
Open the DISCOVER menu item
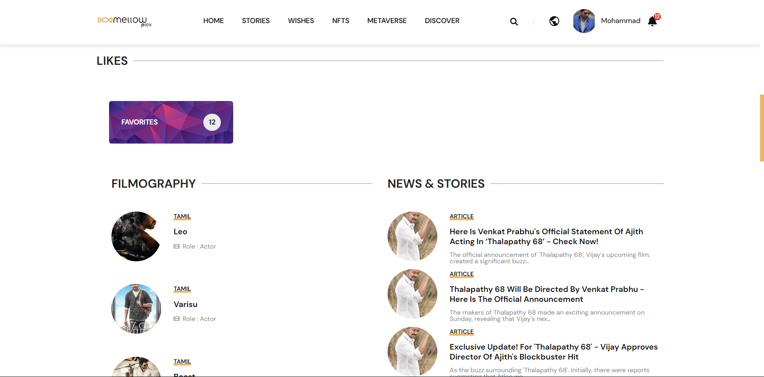442,21
